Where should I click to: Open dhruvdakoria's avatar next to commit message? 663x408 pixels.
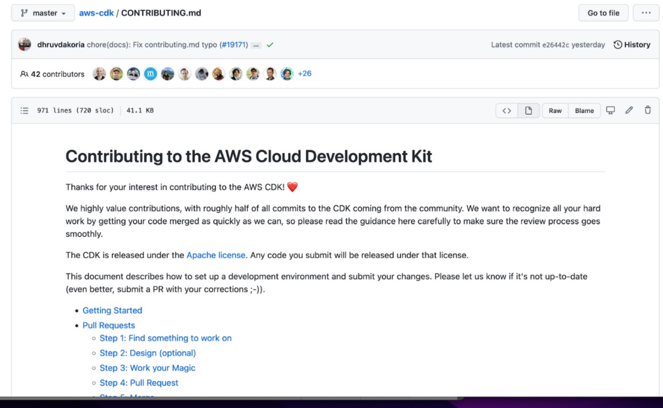(25, 44)
